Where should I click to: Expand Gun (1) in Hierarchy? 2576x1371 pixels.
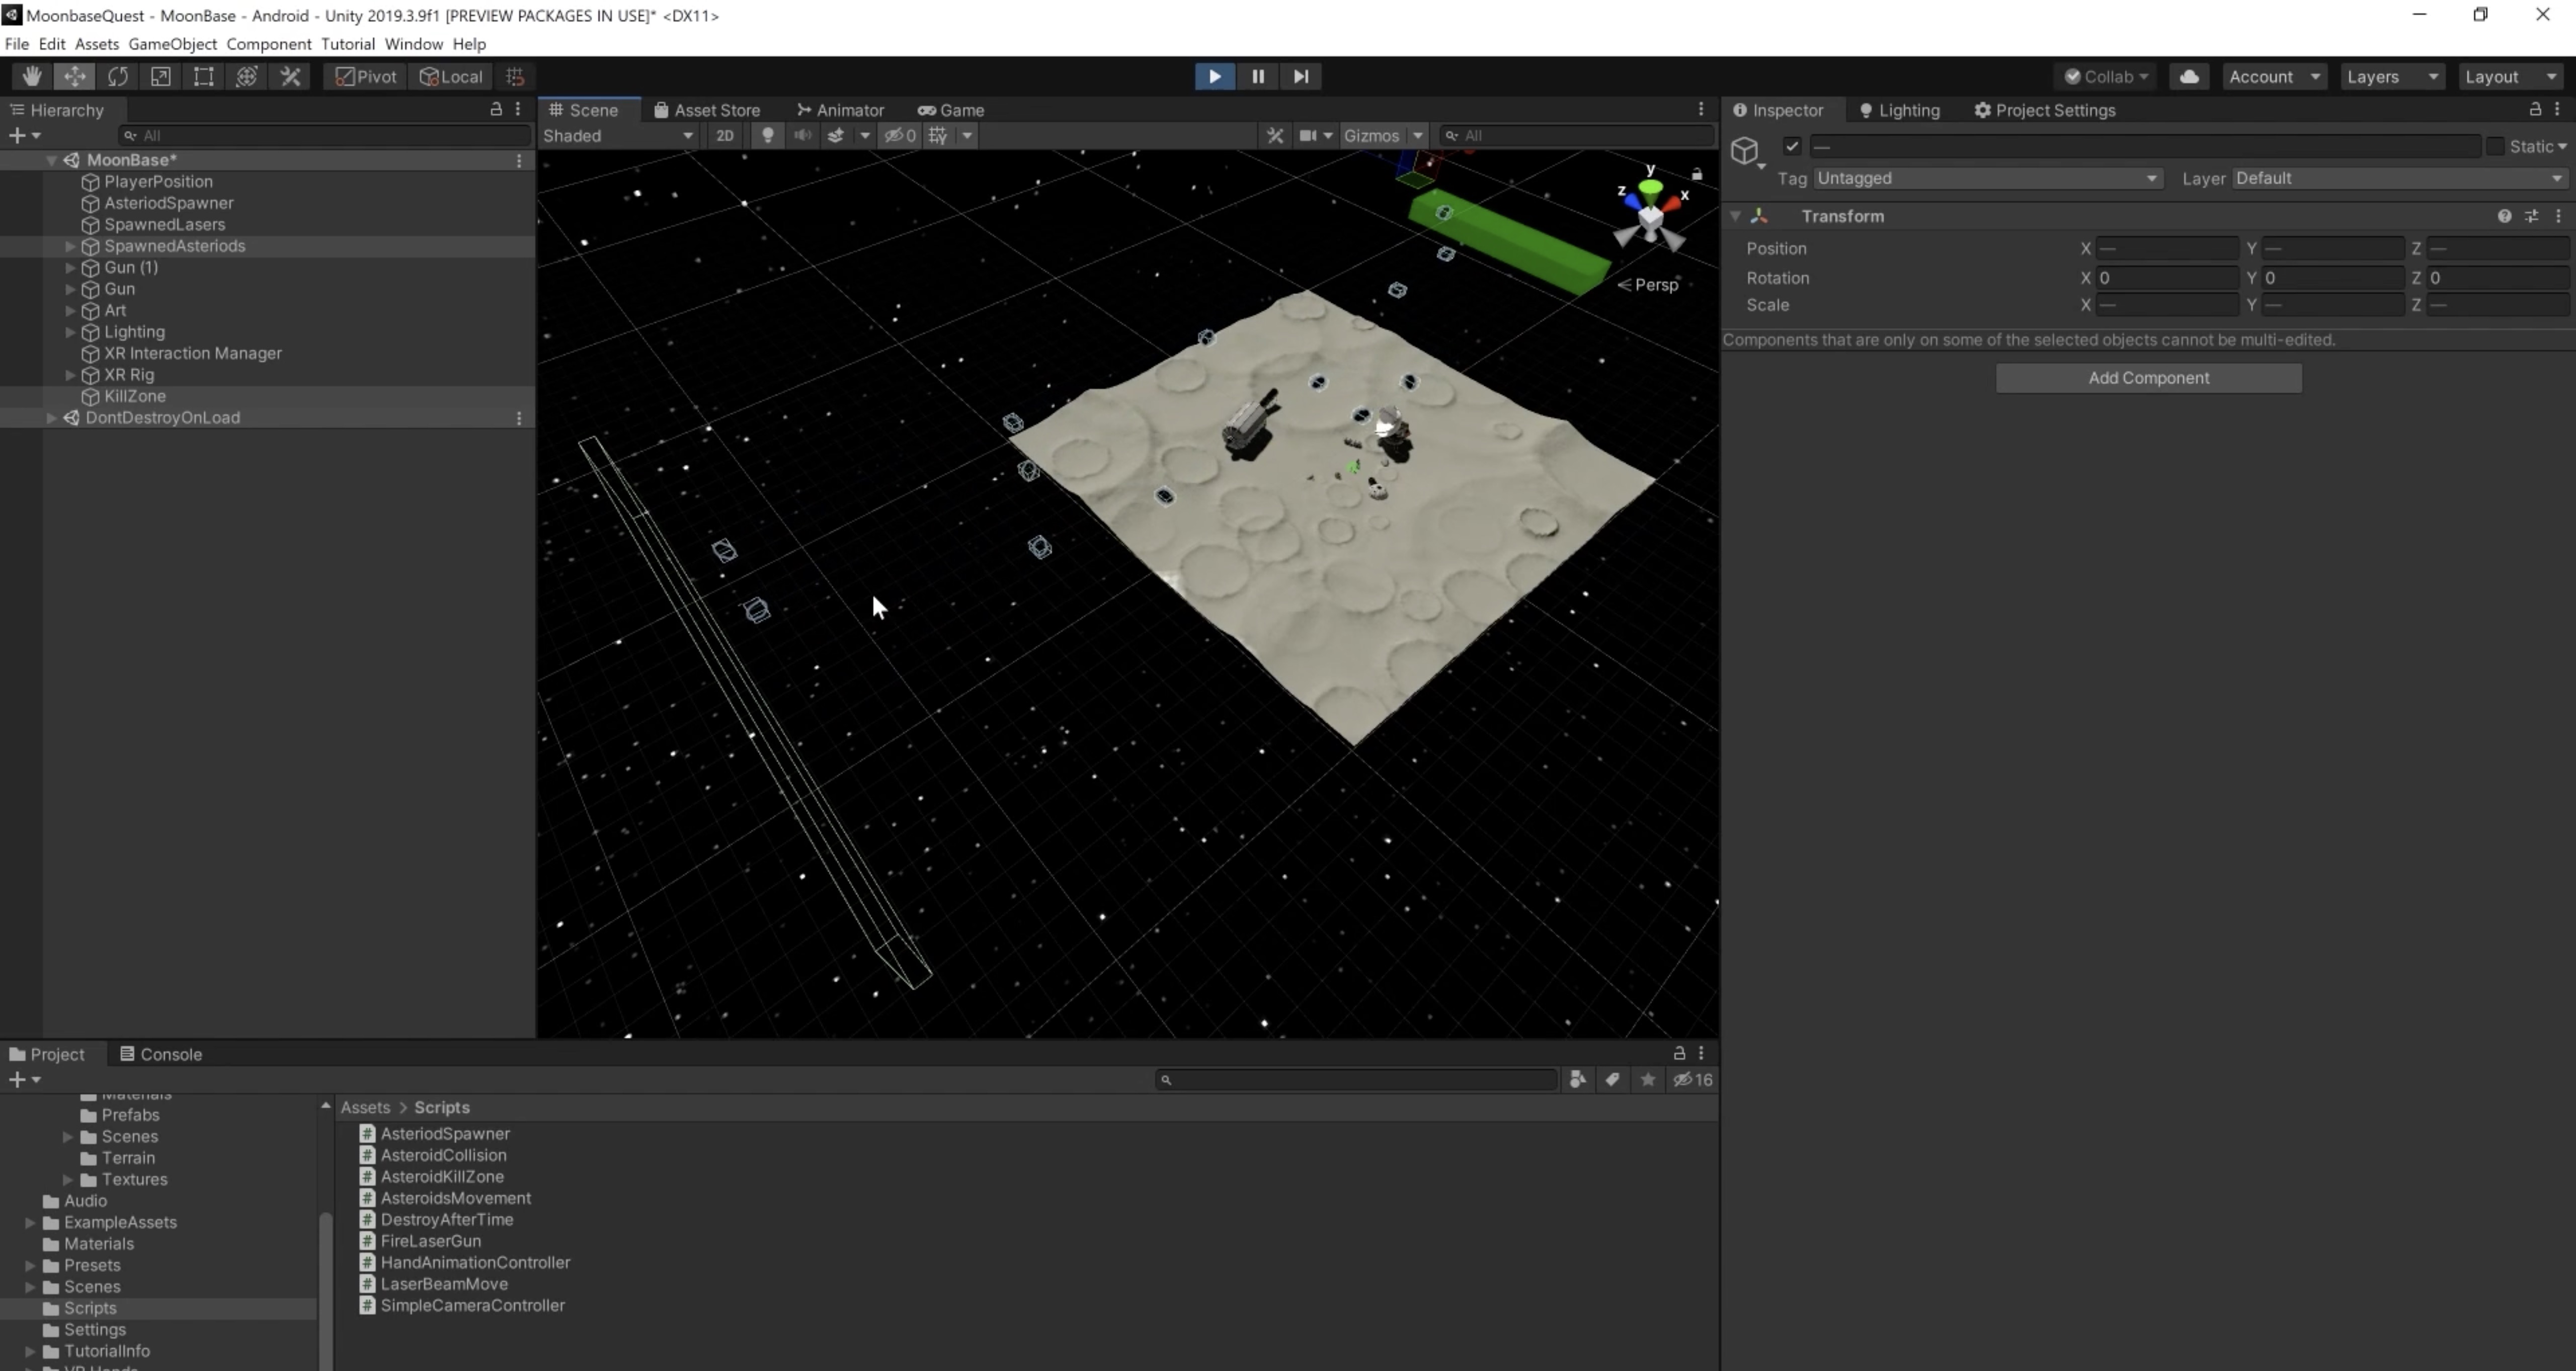click(x=70, y=267)
